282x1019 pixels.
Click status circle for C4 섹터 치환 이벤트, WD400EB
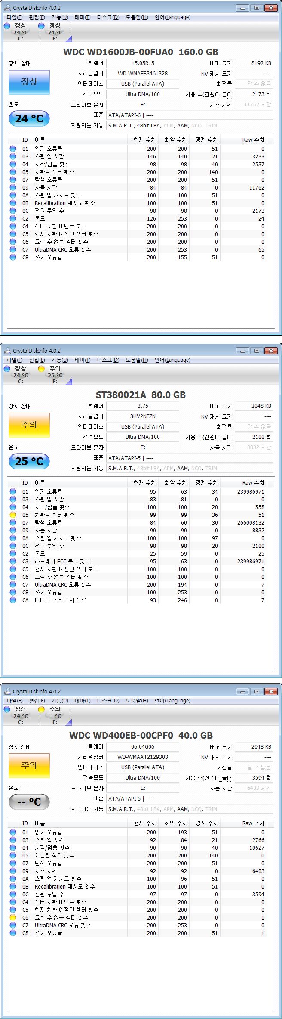pyautogui.click(x=13, y=902)
